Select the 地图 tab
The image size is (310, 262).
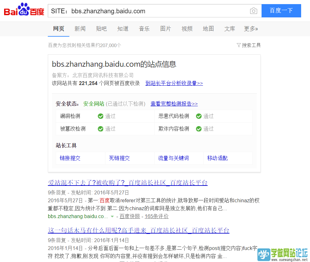(208, 28)
